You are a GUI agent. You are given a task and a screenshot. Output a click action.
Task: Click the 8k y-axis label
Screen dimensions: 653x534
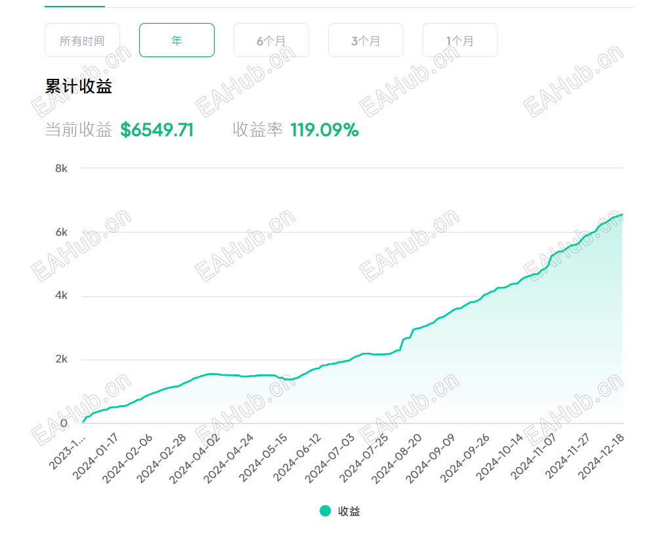(x=62, y=168)
